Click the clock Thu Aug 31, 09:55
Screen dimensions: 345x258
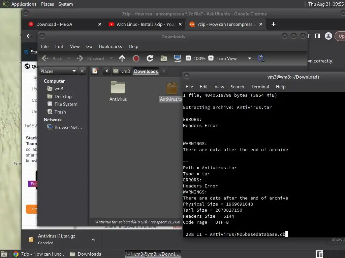(326, 4)
